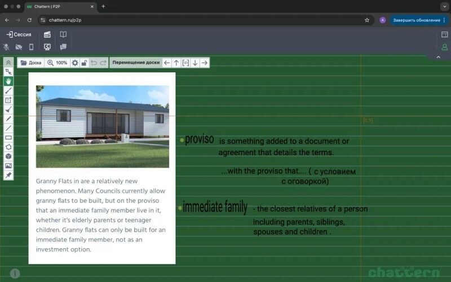
Task: Select the rectangle shape tool
Action: pyautogui.click(x=8, y=138)
